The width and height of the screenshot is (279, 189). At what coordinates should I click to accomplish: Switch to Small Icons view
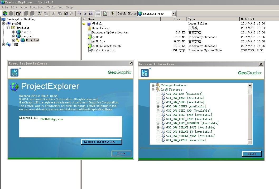[x=85, y=13]
